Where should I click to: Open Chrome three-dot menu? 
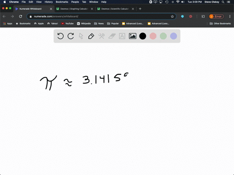click(x=230, y=17)
